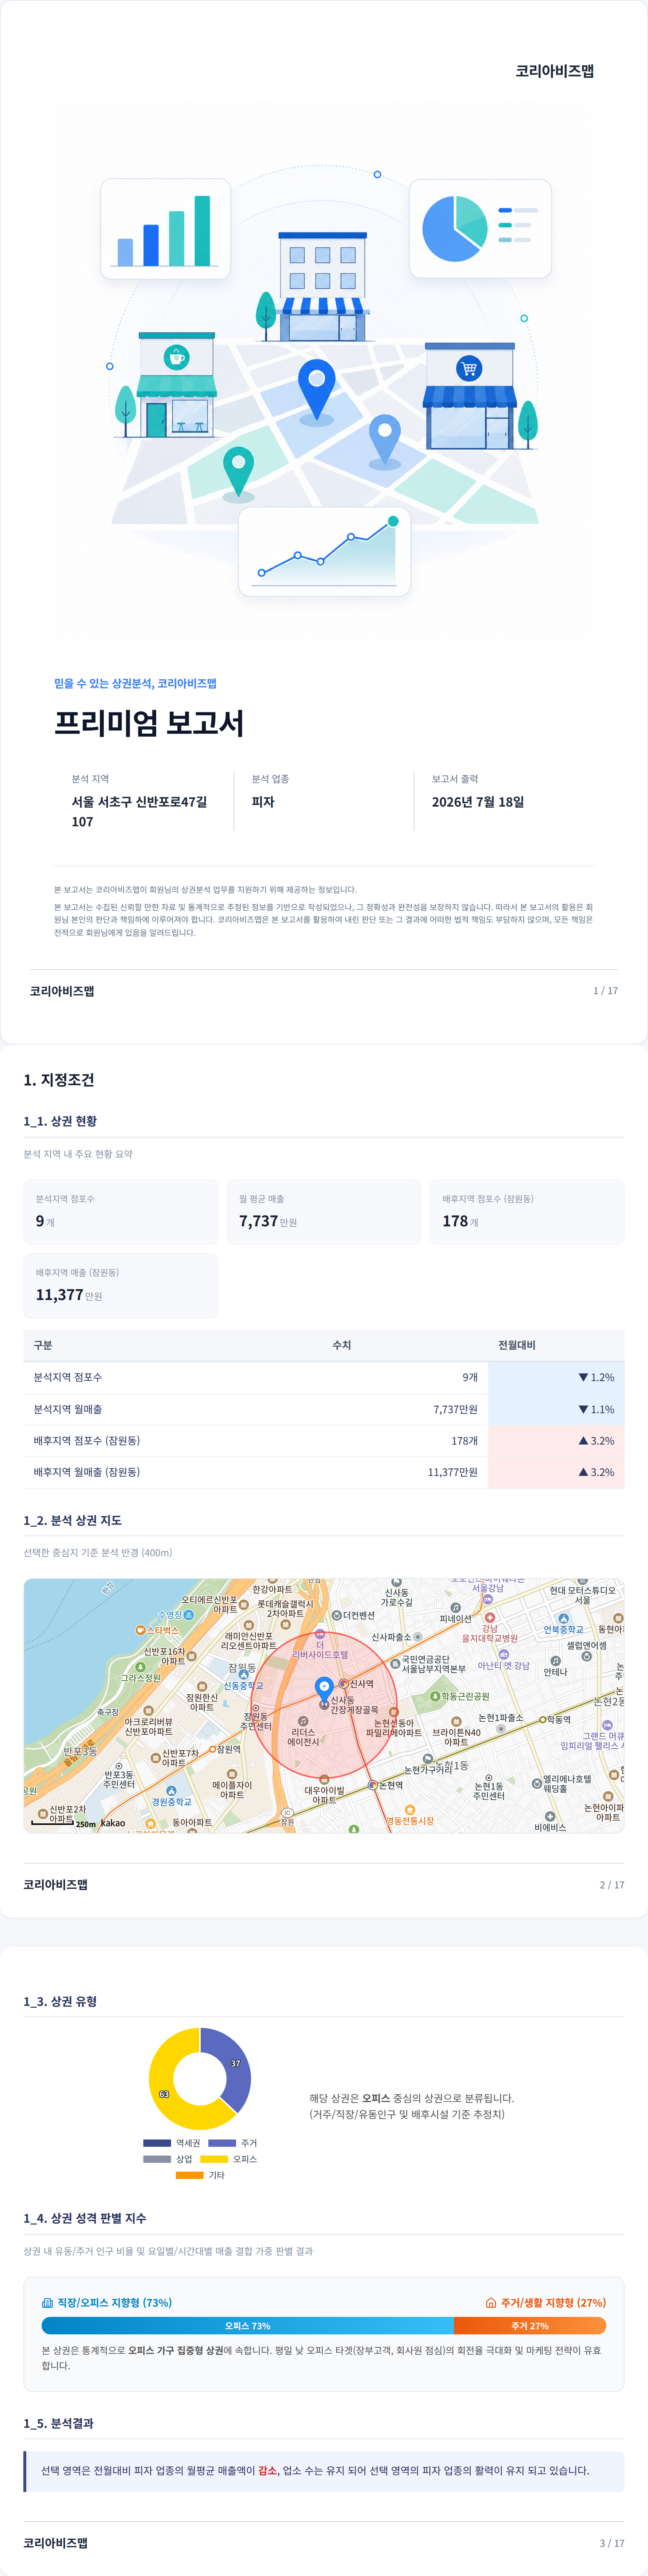This screenshot has width=648, height=2576.
Task: Click the 상업 legend color swatch
Action: click(x=157, y=2159)
